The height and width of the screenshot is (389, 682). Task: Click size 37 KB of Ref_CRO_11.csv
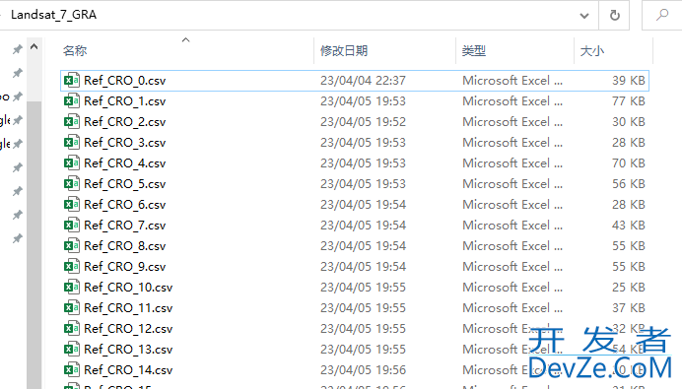(629, 307)
